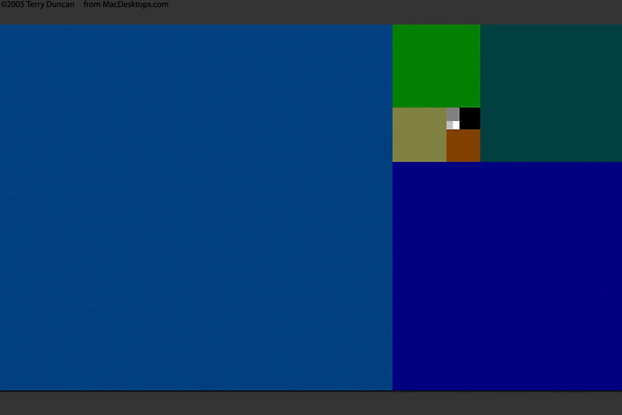Click the brown square
This screenshot has width=622, height=415.
tap(463, 145)
